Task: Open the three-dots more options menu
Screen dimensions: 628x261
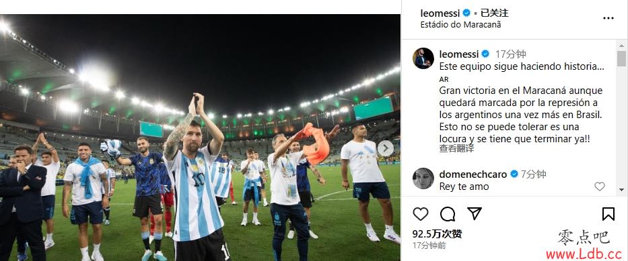Action: pyautogui.click(x=608, y=18)
